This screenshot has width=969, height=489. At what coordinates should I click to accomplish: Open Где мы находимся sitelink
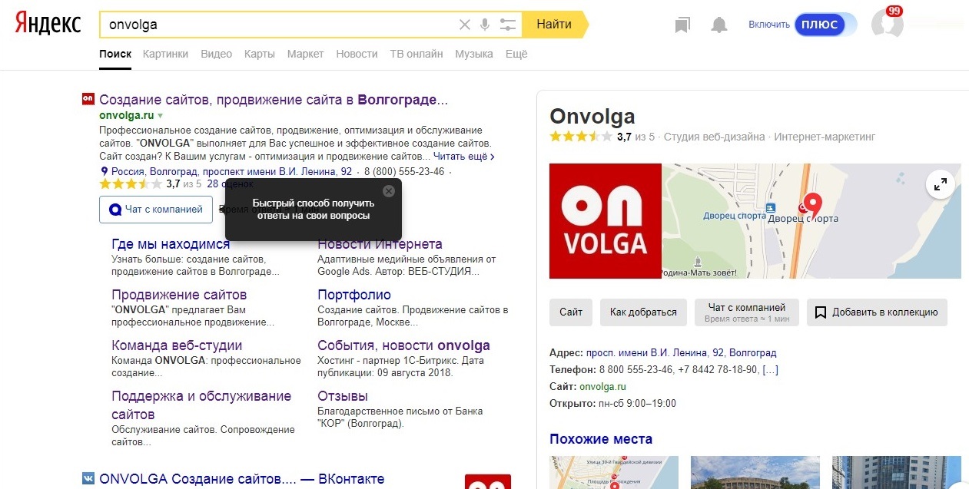(171, 244)
